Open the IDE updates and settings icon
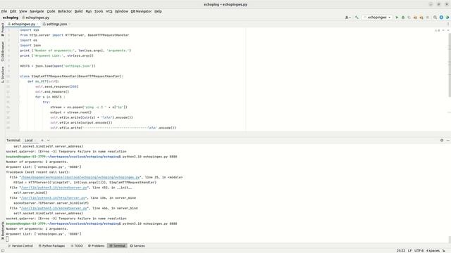The height and width of the screenshot is (253, 451). click(x=441, y=18)
